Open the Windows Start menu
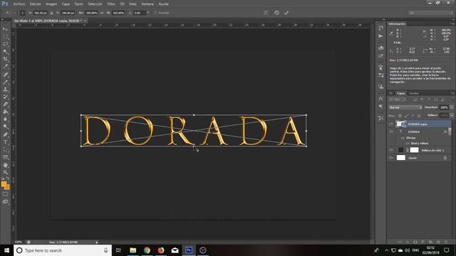456x256 pixels. pos(6,250)
